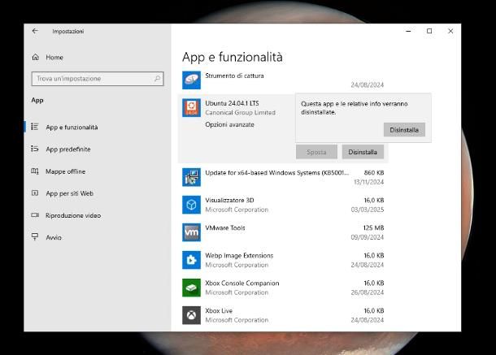Open Home in the settings sidebar

(47, 57)
